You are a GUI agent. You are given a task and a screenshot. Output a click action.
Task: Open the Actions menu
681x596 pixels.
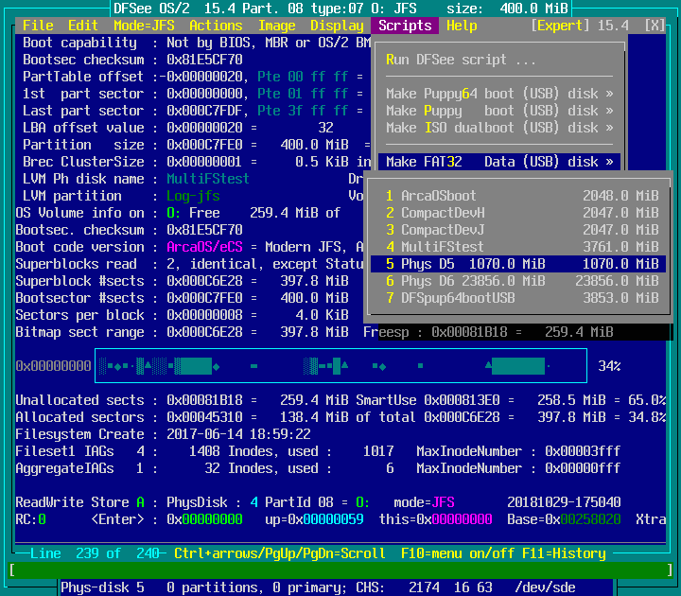216,26
